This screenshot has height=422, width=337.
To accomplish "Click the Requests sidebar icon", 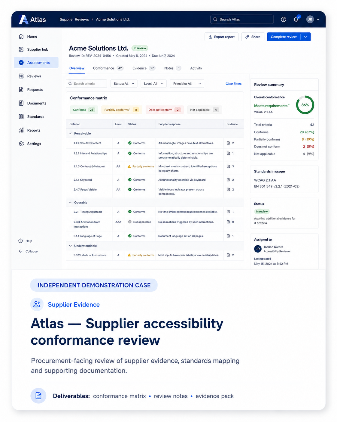I will pos(21,90).
